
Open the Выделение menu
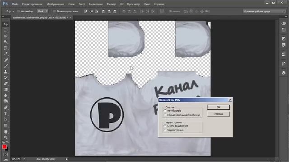click(x=96, y=4)
